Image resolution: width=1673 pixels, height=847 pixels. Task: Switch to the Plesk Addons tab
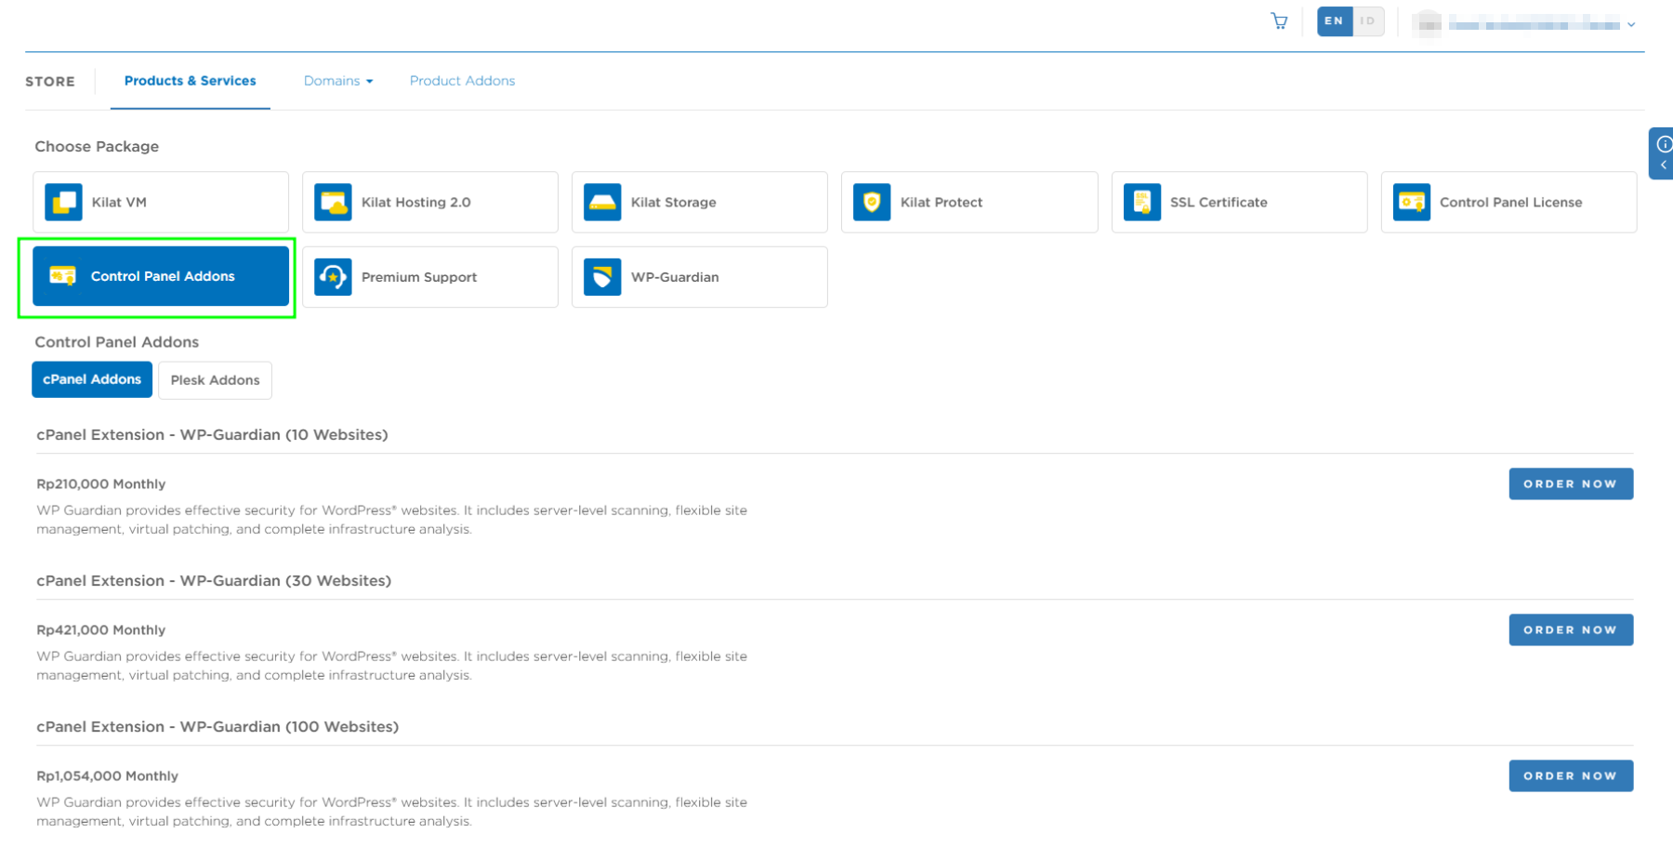click(215, 379)
